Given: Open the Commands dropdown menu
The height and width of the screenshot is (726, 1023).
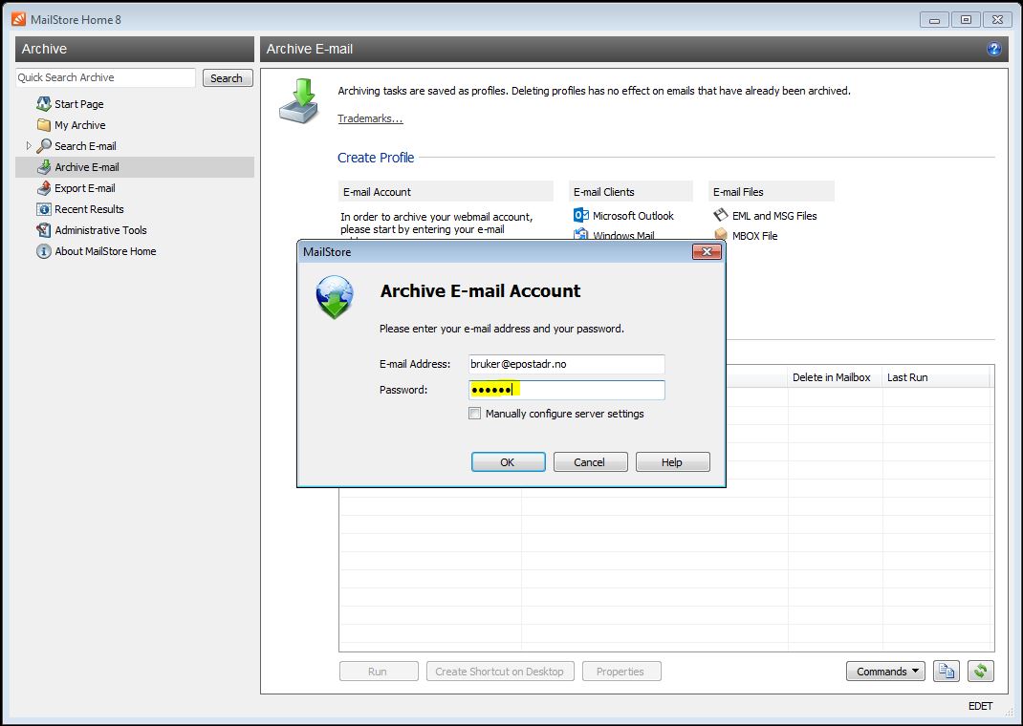Looking at the screenshot, I should click(885, 671).
